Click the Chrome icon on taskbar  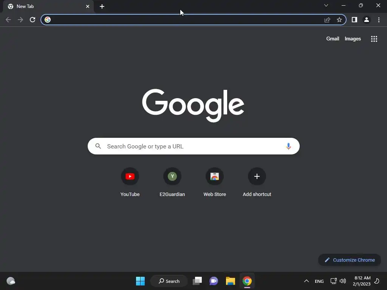(x=247, y=281)
